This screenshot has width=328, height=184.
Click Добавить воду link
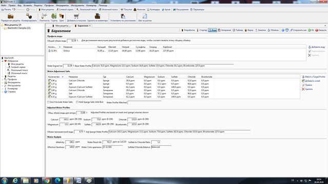pos(317,47)
